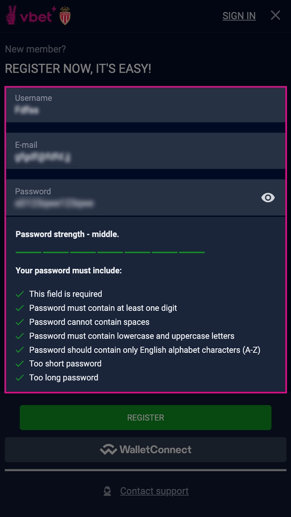Click the vbet logo
The width and height of the screenshot is (291, 517).
pos(29,15)
